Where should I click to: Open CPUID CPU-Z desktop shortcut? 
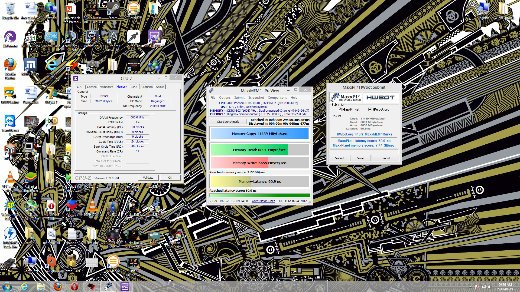point(154,39)
